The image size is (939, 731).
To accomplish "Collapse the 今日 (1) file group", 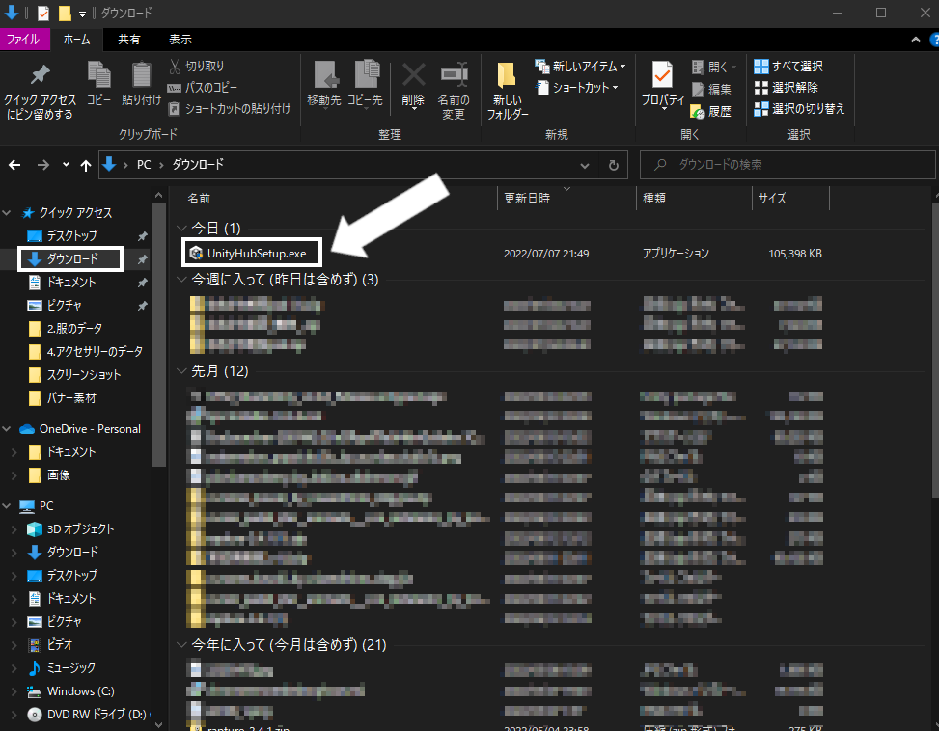I will [x=181, y=228].
